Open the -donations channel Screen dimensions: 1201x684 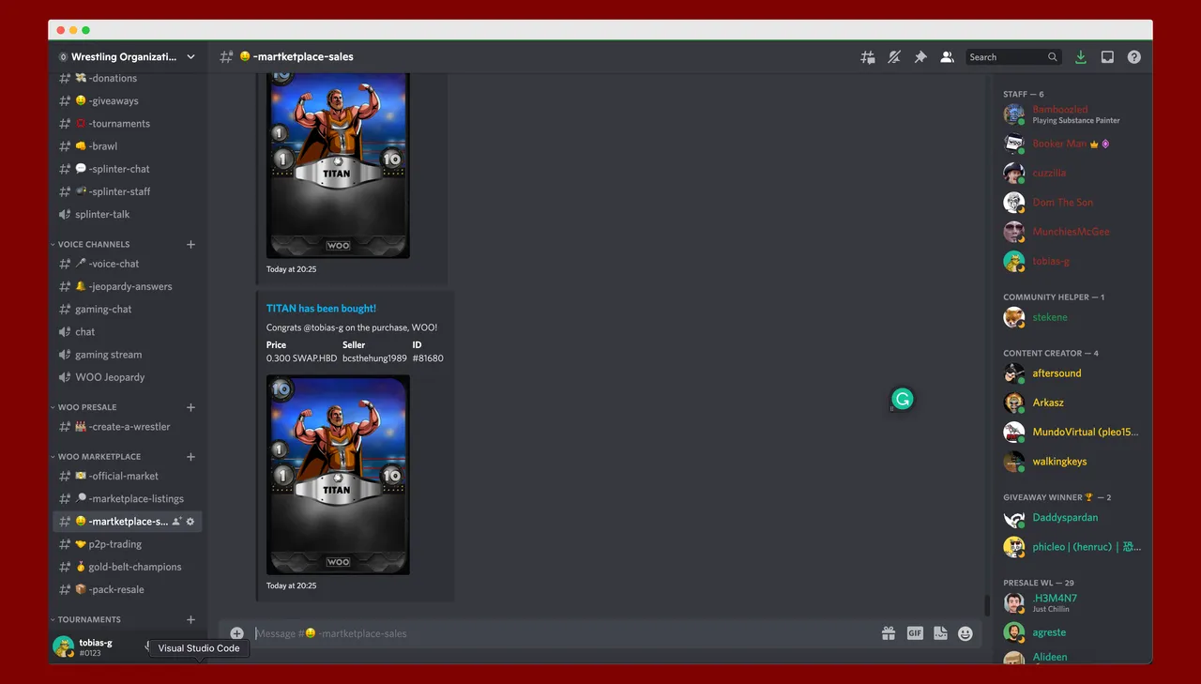click(x=127, y=78)
